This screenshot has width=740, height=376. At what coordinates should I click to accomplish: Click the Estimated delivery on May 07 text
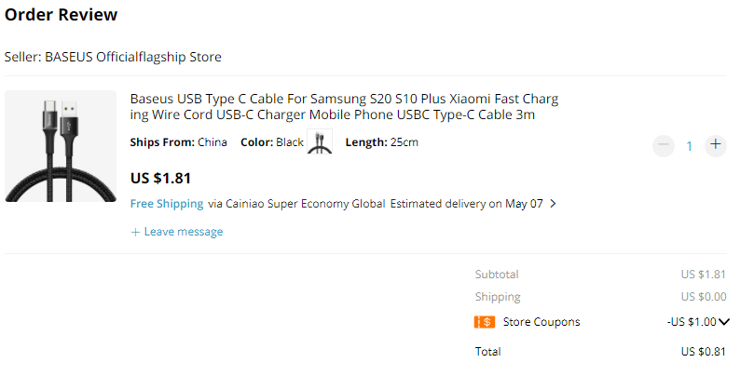[467, 204]
